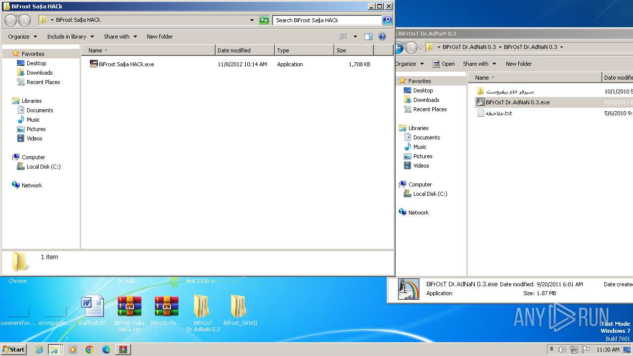The image size is (633, 356).
Task: Select Desktop in front window sidebar
Action: 36,63
